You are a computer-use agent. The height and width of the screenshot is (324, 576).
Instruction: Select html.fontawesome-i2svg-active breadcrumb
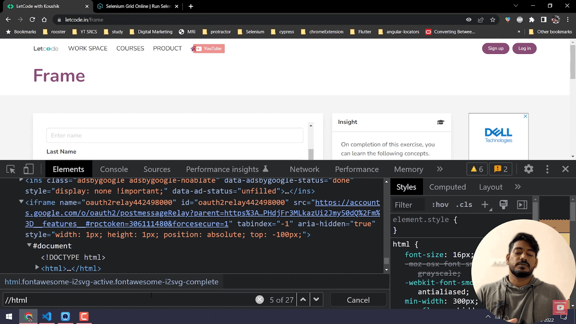coord(112,282)
